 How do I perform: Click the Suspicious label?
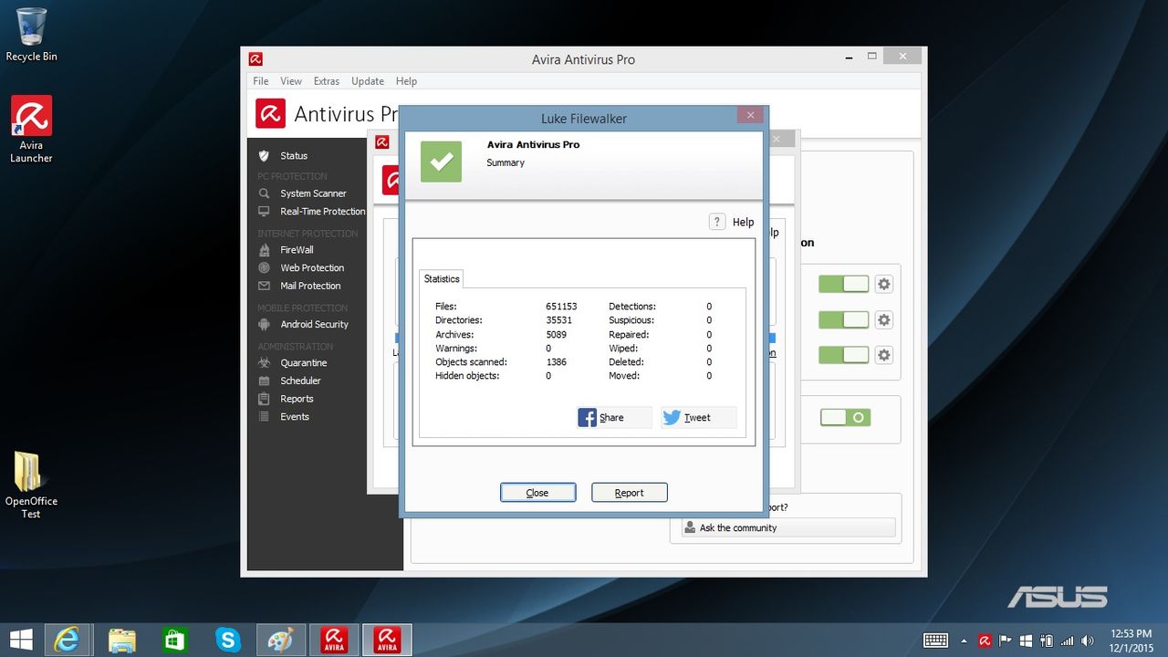click(x=631, y=320)
